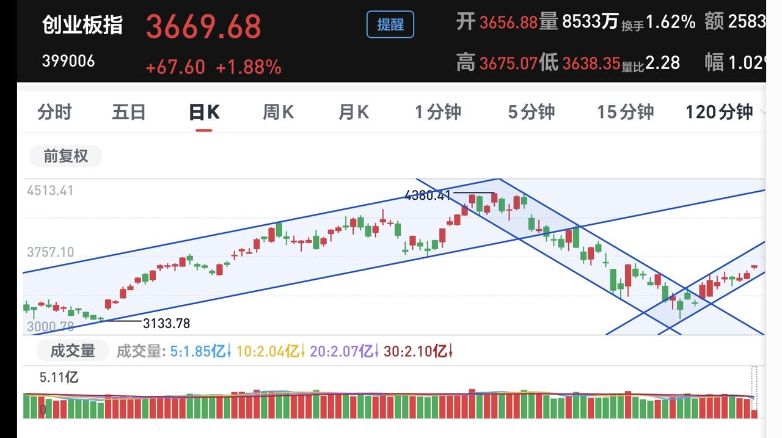The height and width of the screenshot is (438, 782).
Task: Tap the 创业板指 index name
Action: pos(82,25)
